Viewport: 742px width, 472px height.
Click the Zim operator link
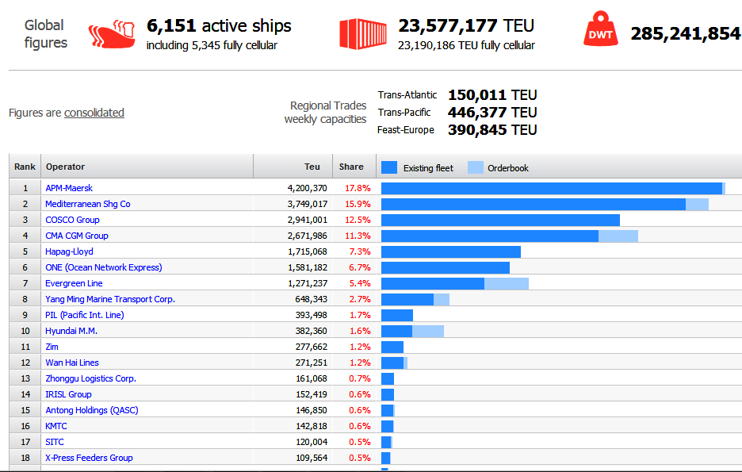[52, 347]
